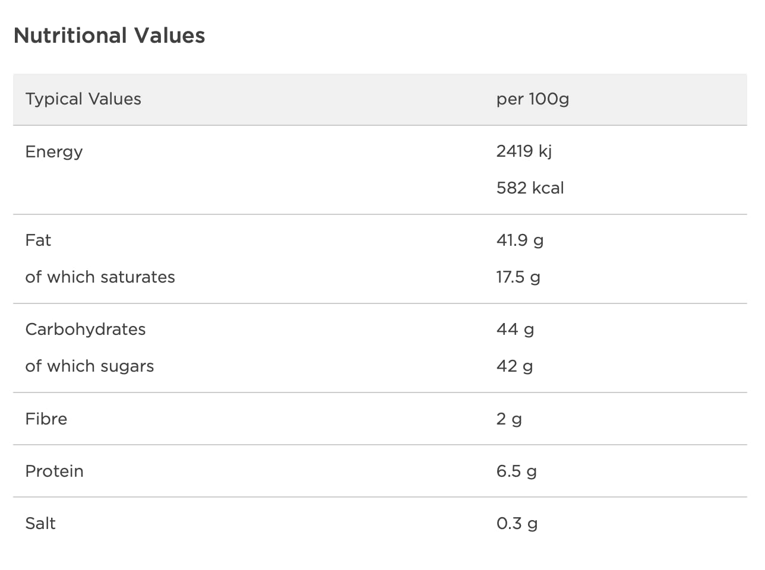The image size is (765, 570).
Task: Select the 582 kcal value
Action: [530, 188]
